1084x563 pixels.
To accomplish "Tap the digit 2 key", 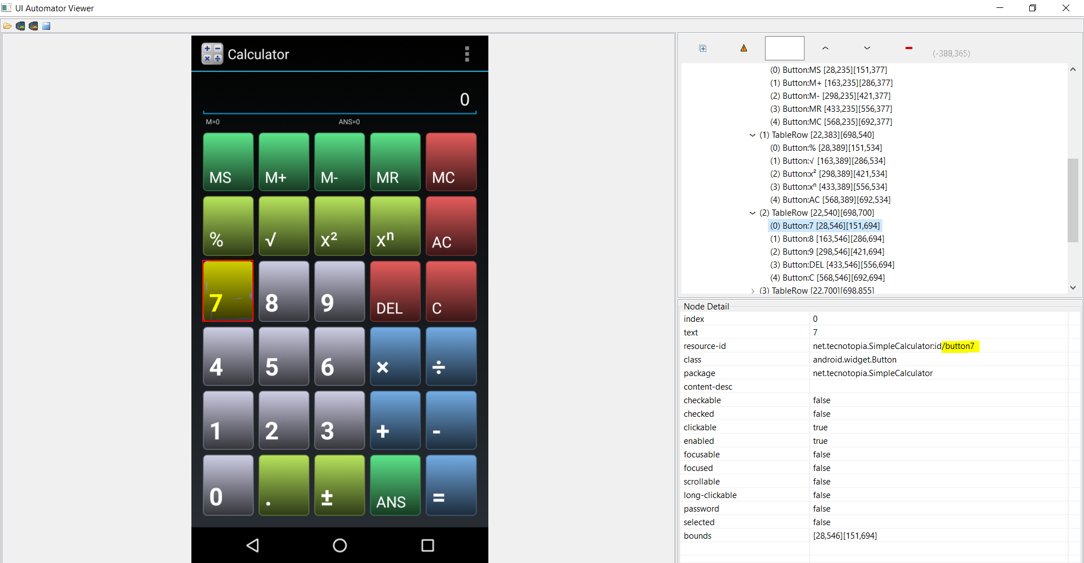I will click(284, 420).
